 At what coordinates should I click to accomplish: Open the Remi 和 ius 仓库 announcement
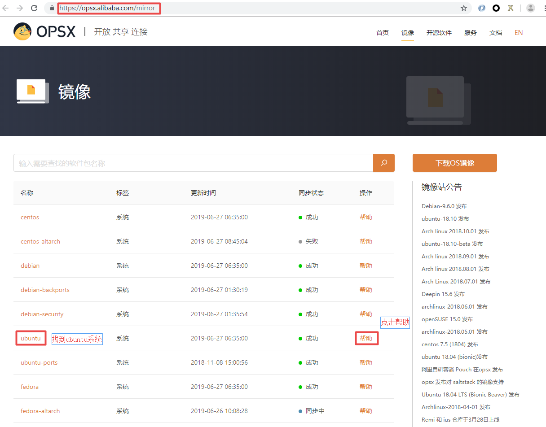tap(460, 420)
